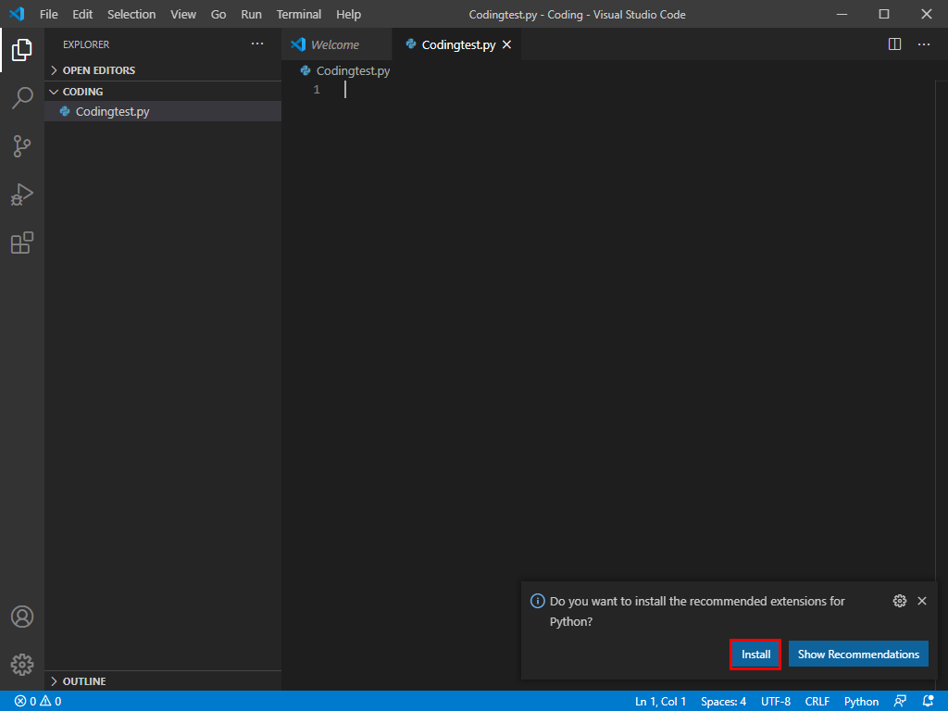Change end of line sequence CRLF

pos(817,702)
